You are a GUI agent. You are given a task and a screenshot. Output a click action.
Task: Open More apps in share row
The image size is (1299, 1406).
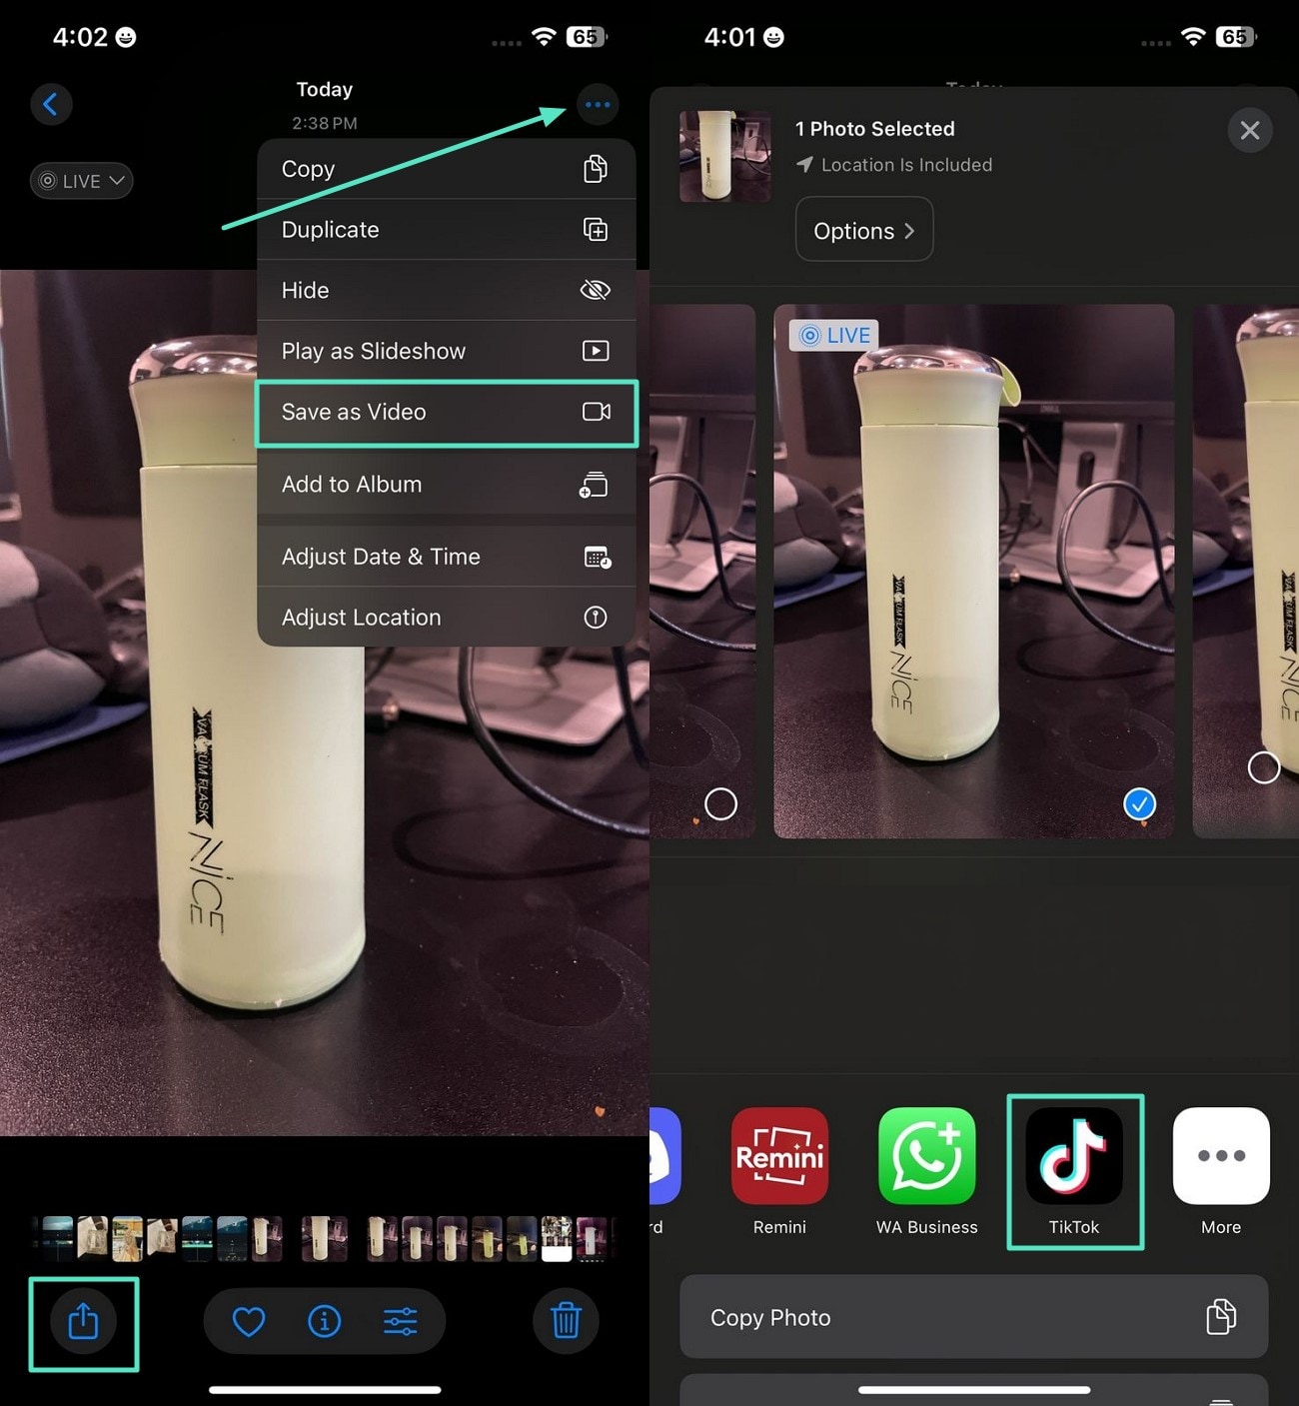click(1221, 1170)
